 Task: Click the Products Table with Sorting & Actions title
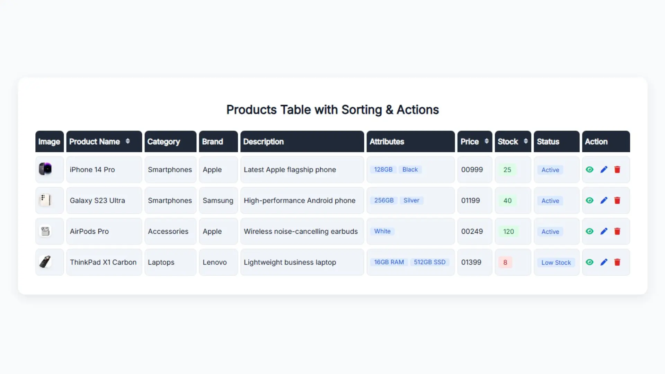point(332,110)
